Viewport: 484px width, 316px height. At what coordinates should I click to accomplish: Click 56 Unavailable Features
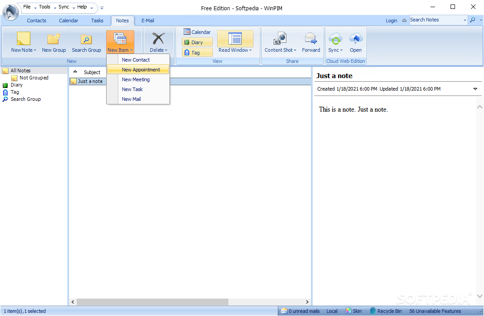point(435,311)
